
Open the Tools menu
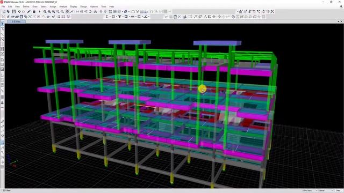click(x=104, y=6)
